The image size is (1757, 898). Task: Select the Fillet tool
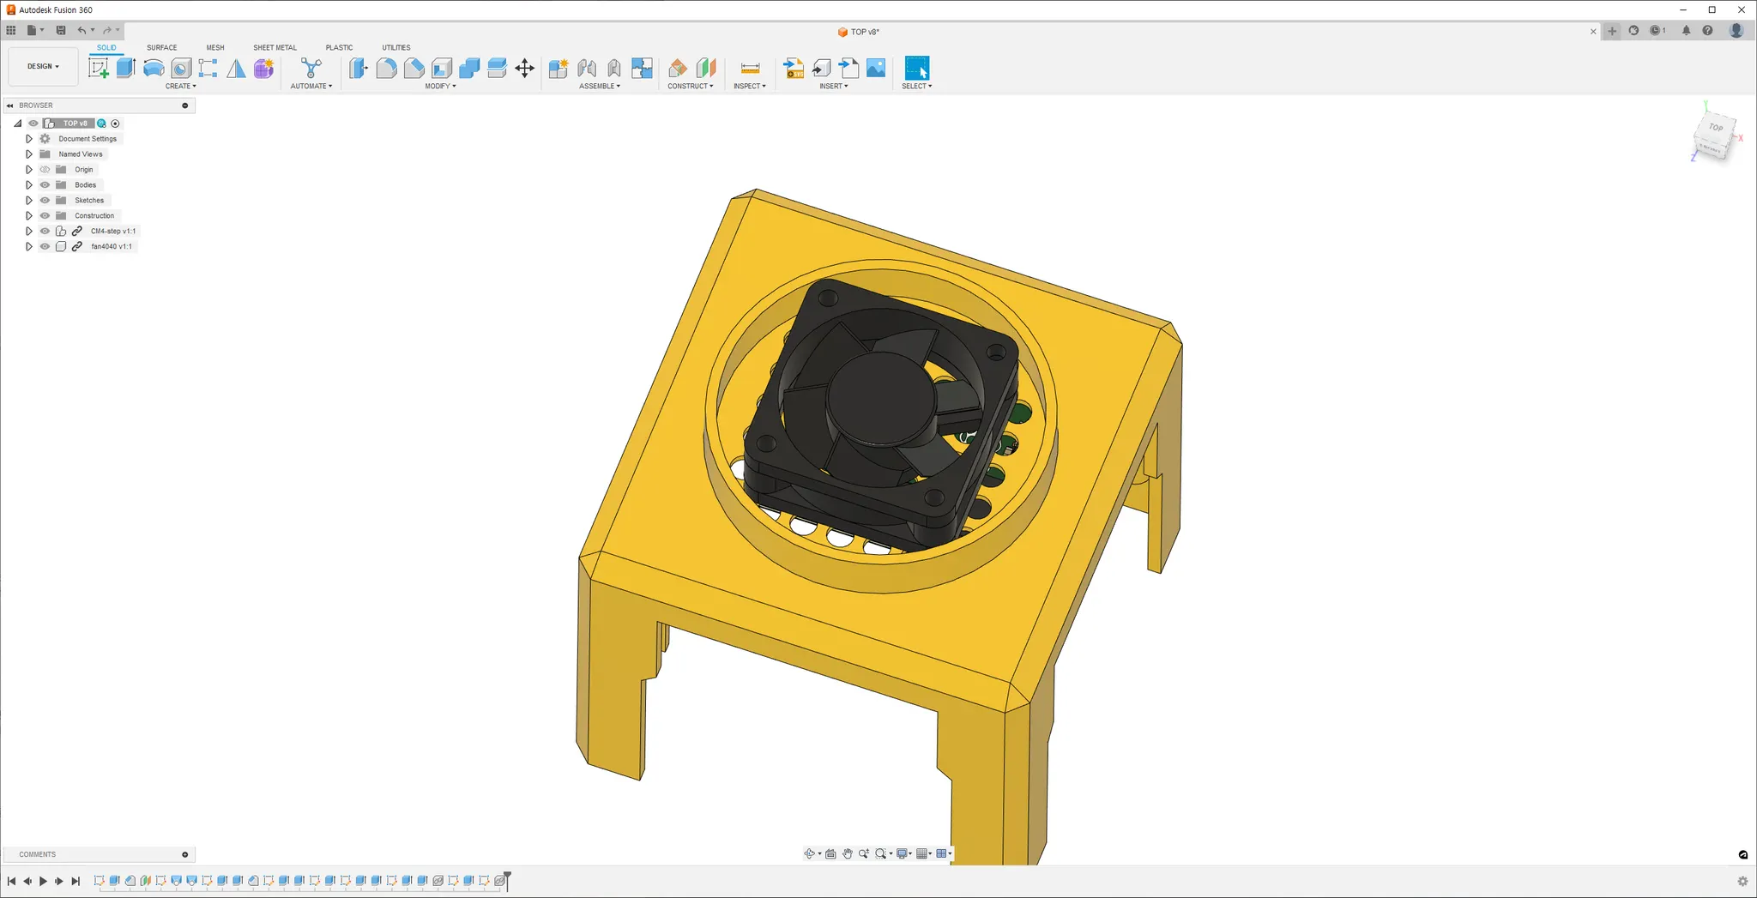tap(386, 68)
